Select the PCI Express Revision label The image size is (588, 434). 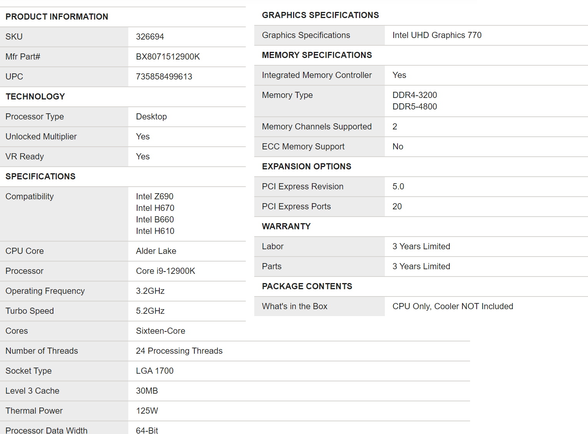click(x=302, y=187)
